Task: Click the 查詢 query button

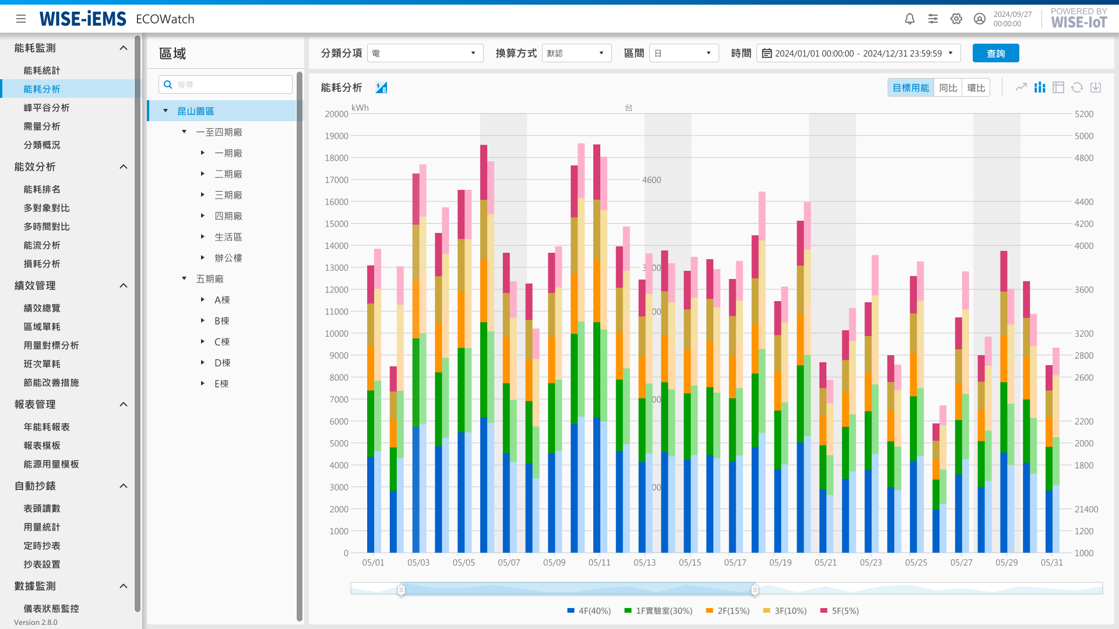Action: [996, 53]
